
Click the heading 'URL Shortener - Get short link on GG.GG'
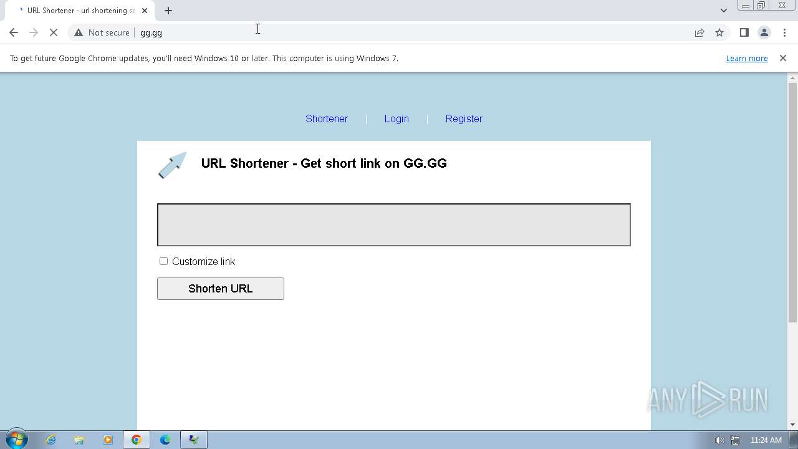[x=324, y=163]
